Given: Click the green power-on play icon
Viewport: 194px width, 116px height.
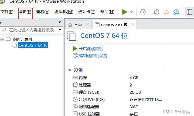Looking at the screenshot, I should click(125, 12).
